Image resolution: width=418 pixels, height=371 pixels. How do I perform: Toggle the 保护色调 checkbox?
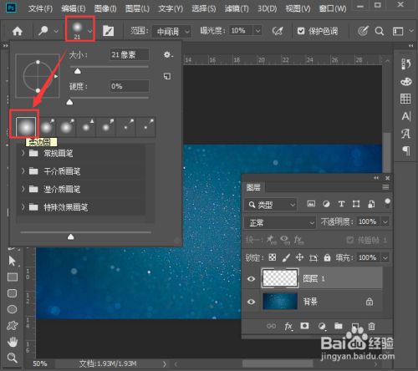pos(301,31)
